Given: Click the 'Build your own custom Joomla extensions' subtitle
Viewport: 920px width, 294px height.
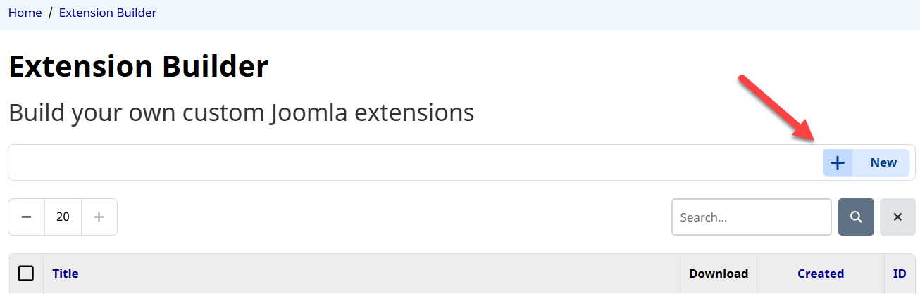Looking at the screenshot, I should click(241, 113).
